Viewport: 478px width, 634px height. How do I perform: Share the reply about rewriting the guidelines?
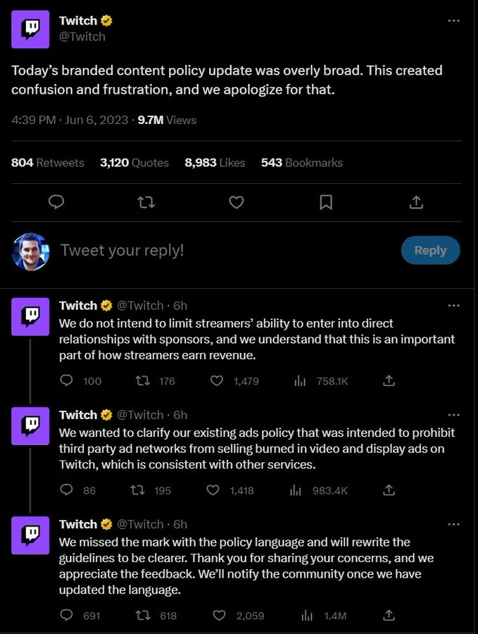point(388,615)
